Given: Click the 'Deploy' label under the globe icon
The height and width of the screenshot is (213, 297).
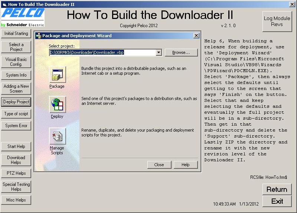Looking at the screenshot, I should [57, 116].
